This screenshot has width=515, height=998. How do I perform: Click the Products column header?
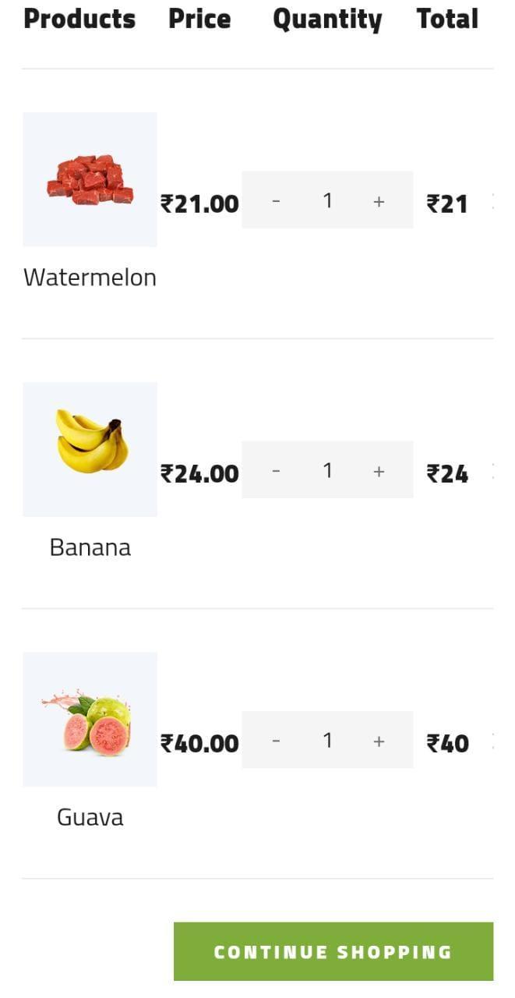(x=79, y=19)
